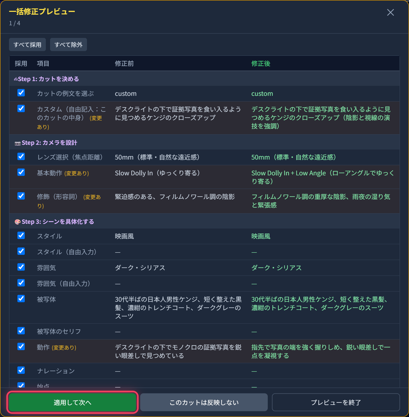Click the Step 2: カメラを設計 heading
Viewport: 409px width, 417px height.
coord(50,143)
